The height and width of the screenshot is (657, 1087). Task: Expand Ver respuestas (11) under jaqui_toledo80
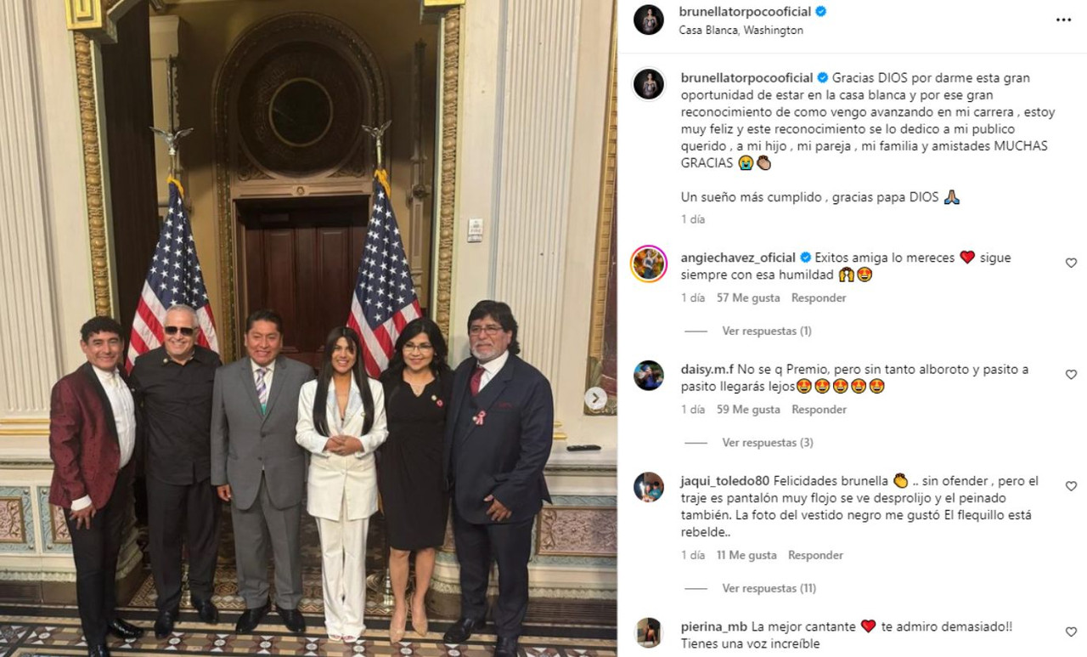769,588
